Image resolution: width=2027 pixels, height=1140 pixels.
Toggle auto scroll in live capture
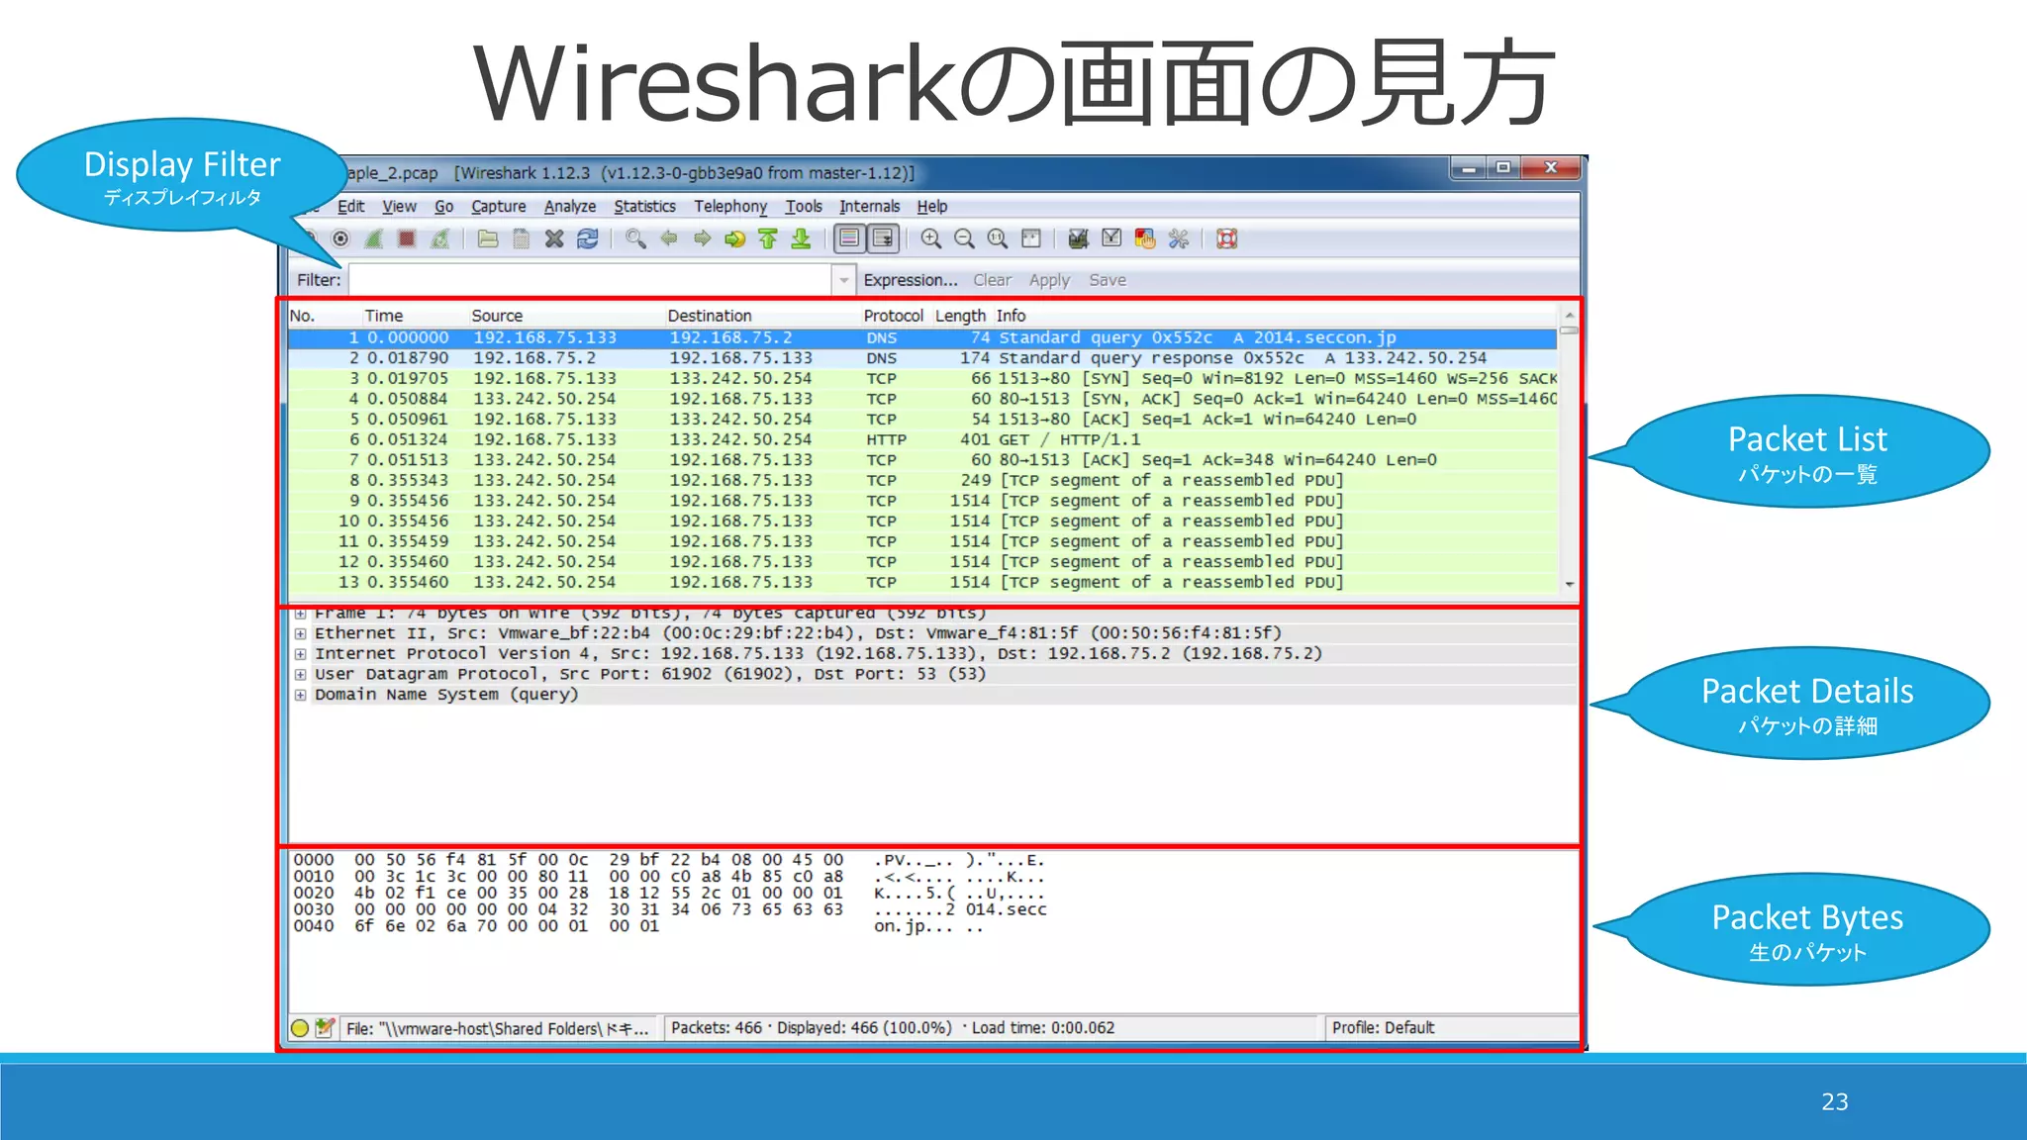coord(883,239)
